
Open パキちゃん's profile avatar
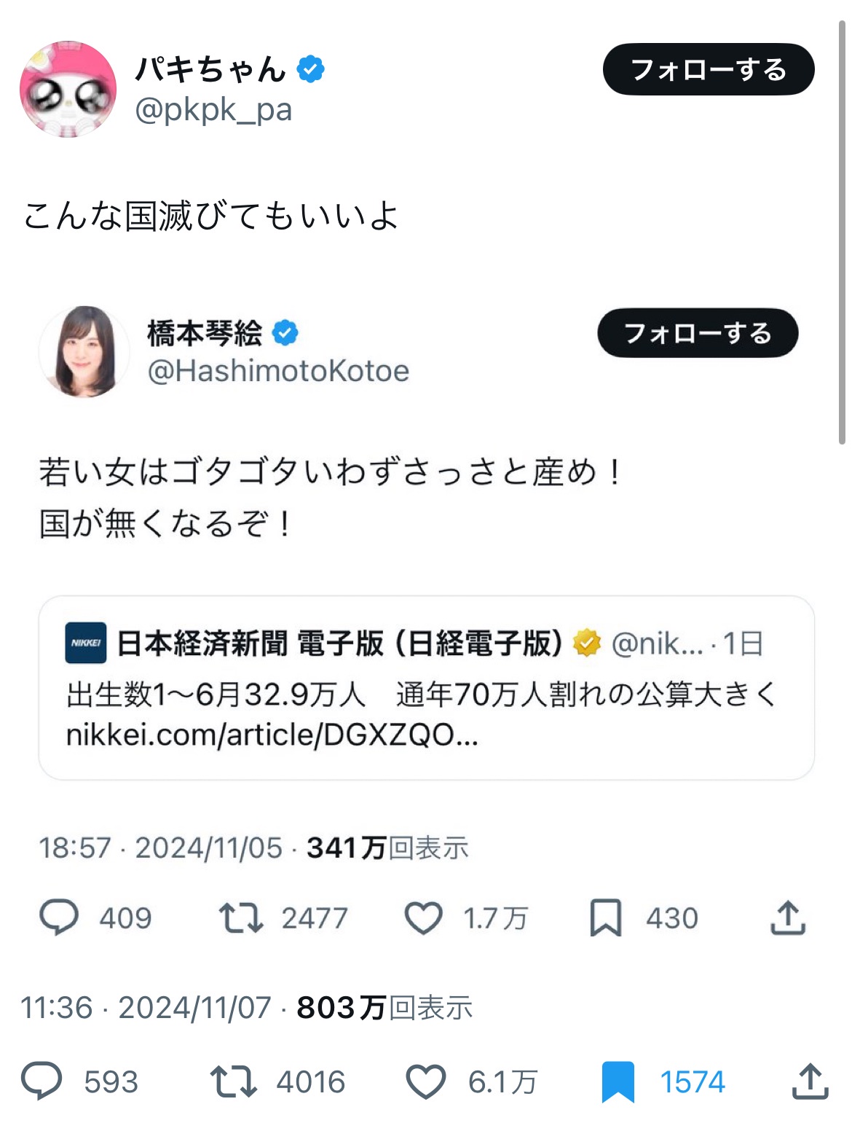(x=68, y=89)
